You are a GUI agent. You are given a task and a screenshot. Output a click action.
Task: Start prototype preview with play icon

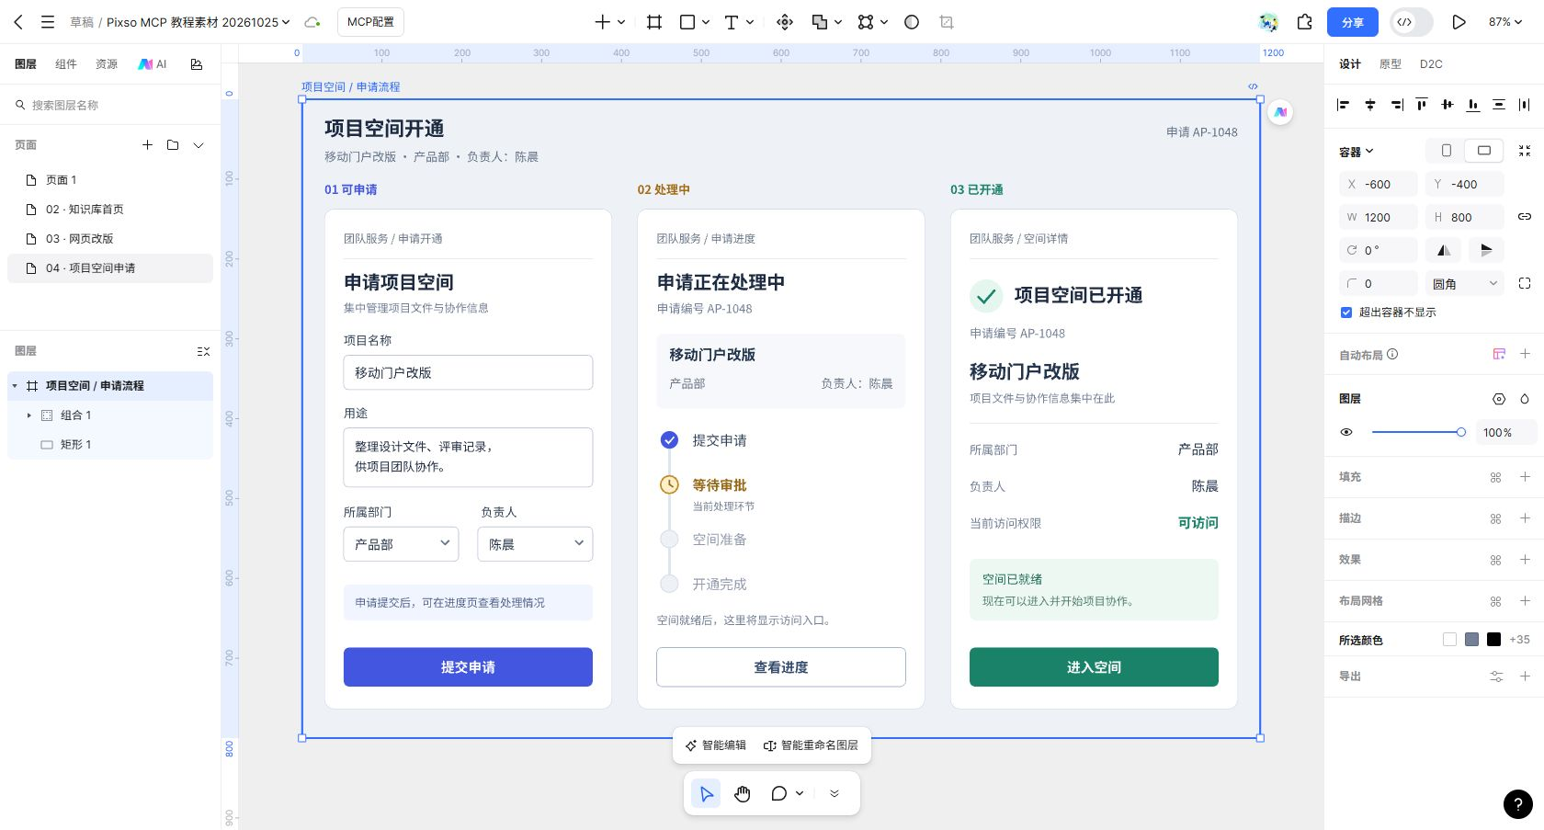click(1459, 22)
